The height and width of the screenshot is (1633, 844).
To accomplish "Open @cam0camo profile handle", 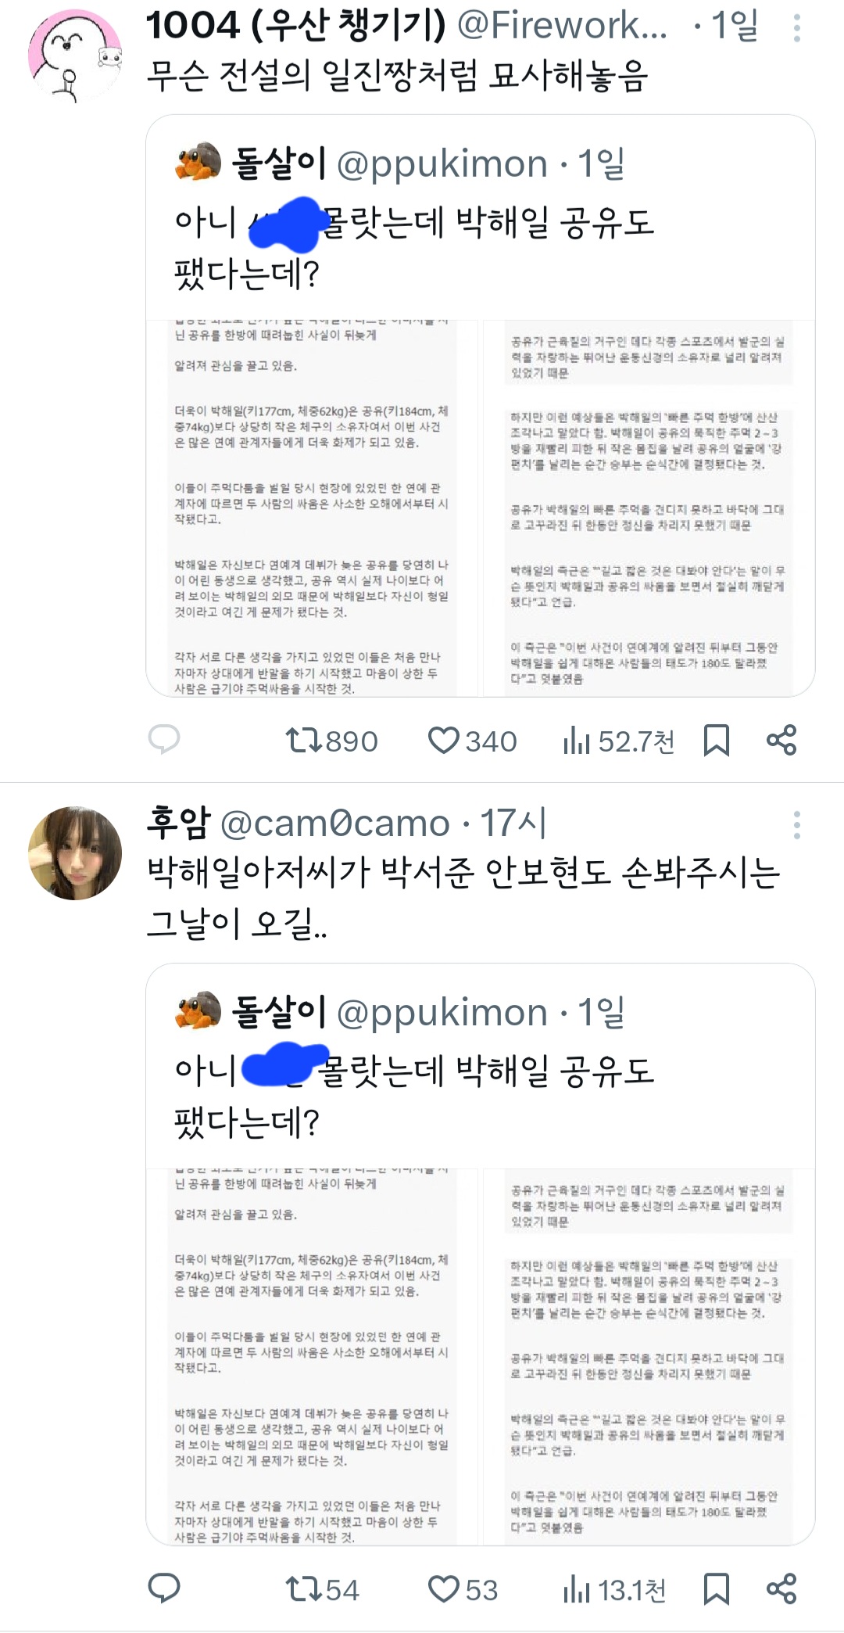I will coord(335,824).
